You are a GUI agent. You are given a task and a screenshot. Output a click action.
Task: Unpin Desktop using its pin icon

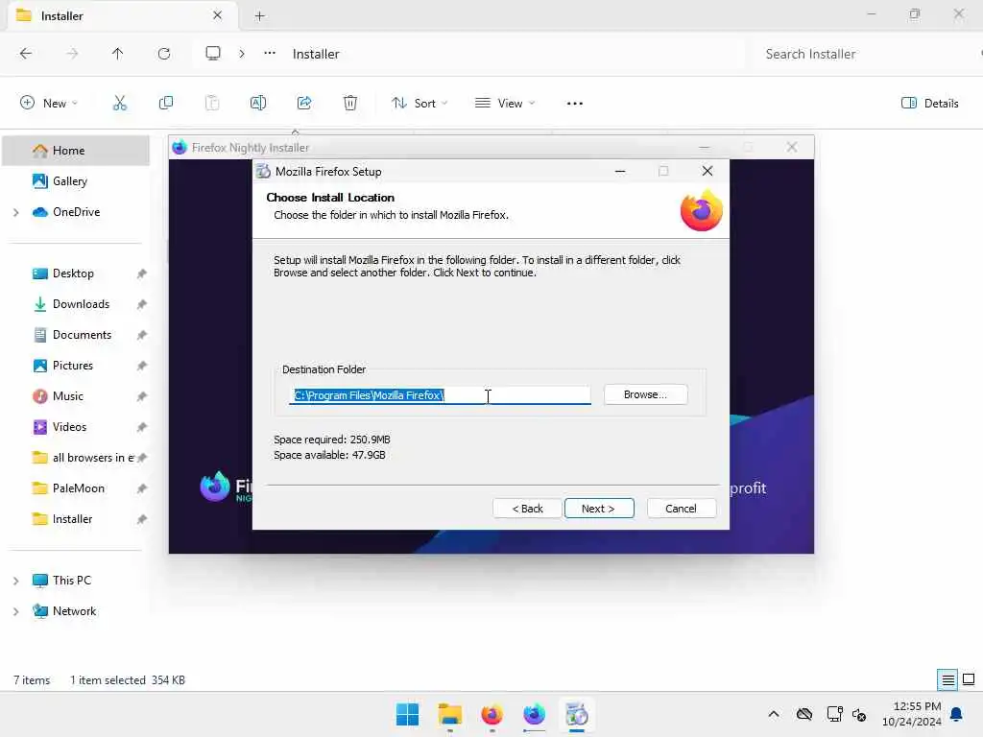[142, 273]
